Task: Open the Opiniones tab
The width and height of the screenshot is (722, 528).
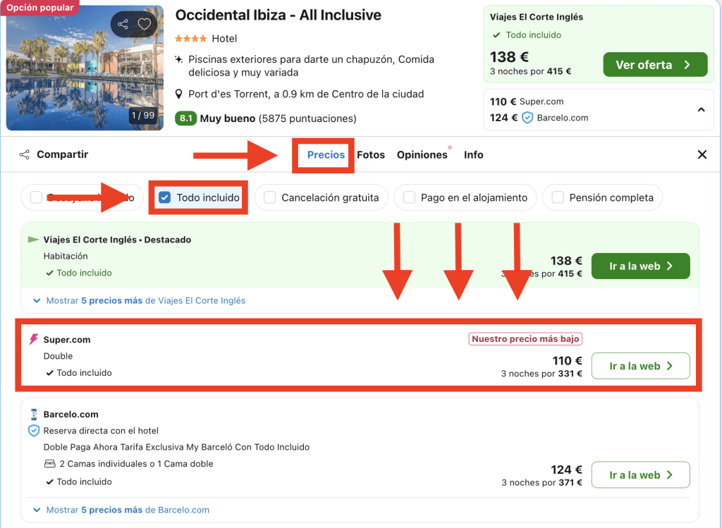Action: 422,154
